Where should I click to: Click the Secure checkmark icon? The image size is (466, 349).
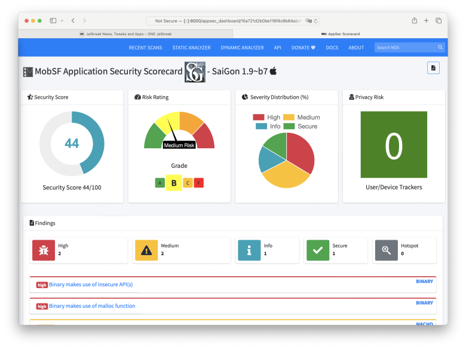[318, 250]
